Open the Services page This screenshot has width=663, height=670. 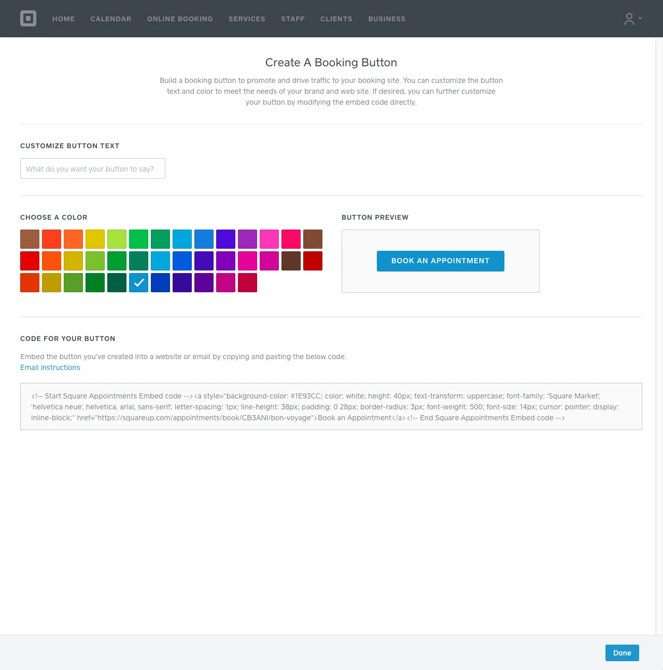247,19
